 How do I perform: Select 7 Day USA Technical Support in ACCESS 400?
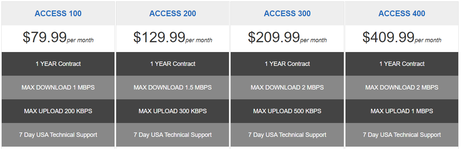[402, 135]
